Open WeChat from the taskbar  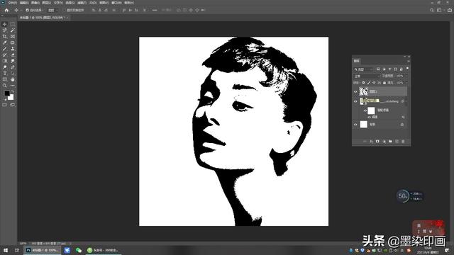click(79, 250)
